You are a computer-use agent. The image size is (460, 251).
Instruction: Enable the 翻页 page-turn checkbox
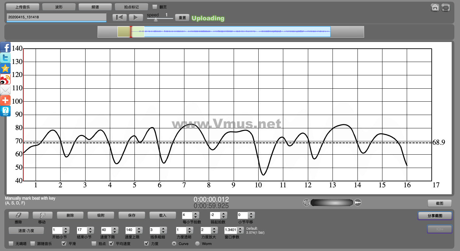pyautogui.click(x=155, y=7)
